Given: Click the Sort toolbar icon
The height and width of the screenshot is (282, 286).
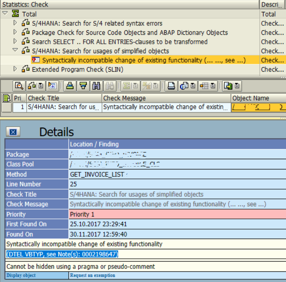Looking at the screenshot, I should 70,86.
